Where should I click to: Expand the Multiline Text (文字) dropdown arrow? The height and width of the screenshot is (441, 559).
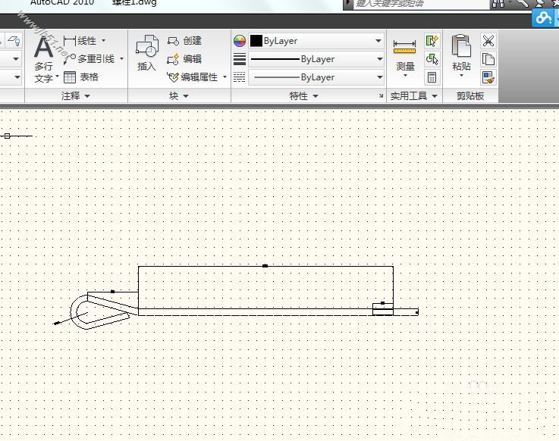pyautogui.click(x=57, y=77)
